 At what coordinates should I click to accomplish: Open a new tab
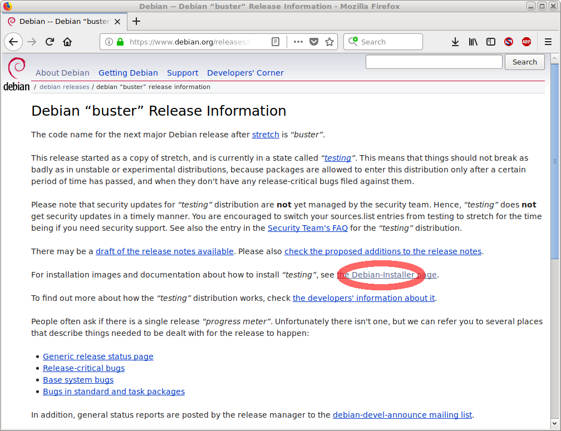coord(136,22)
